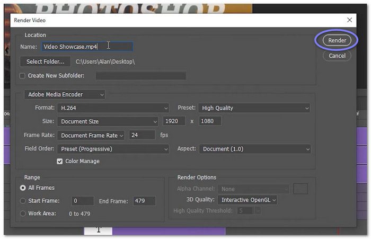Click the new subfolder name field
Viewport: 371px width, 239px height.
pyautogui.click(x=141, y=76)
